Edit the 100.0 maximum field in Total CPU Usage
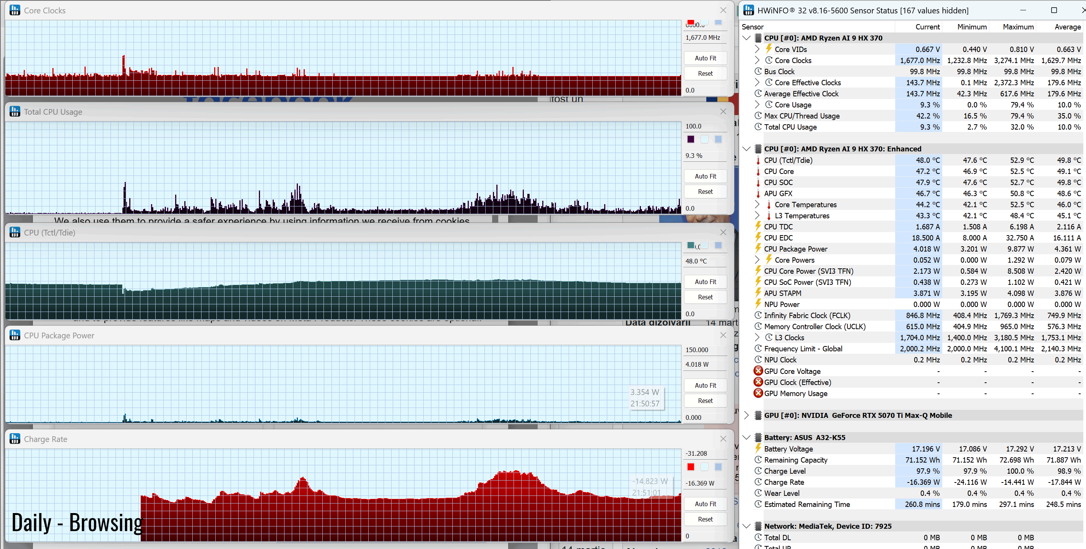 705,126
